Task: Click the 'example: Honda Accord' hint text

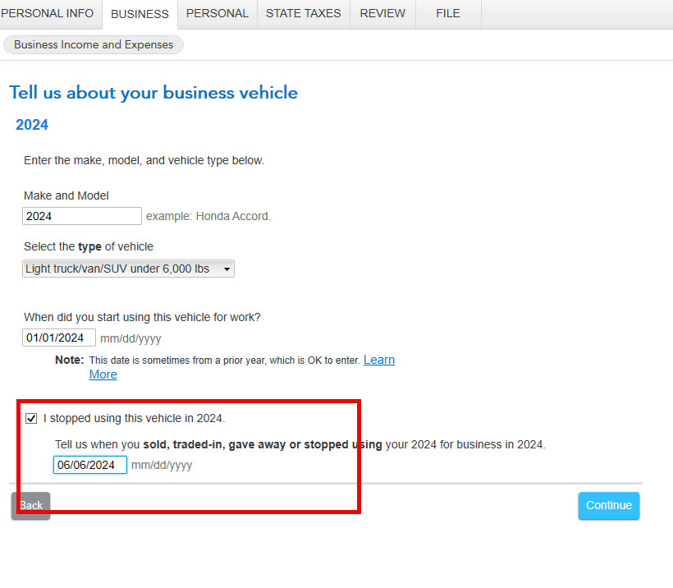Action: 208,216
